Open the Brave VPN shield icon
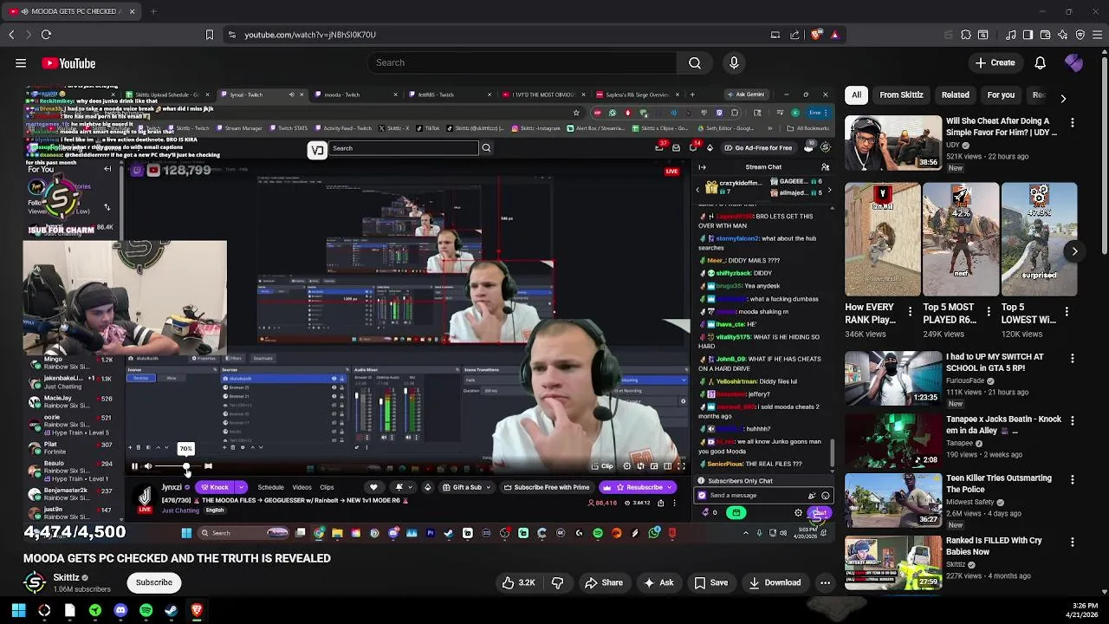Screen dimensions: 1109x624 click(1080, 35)
